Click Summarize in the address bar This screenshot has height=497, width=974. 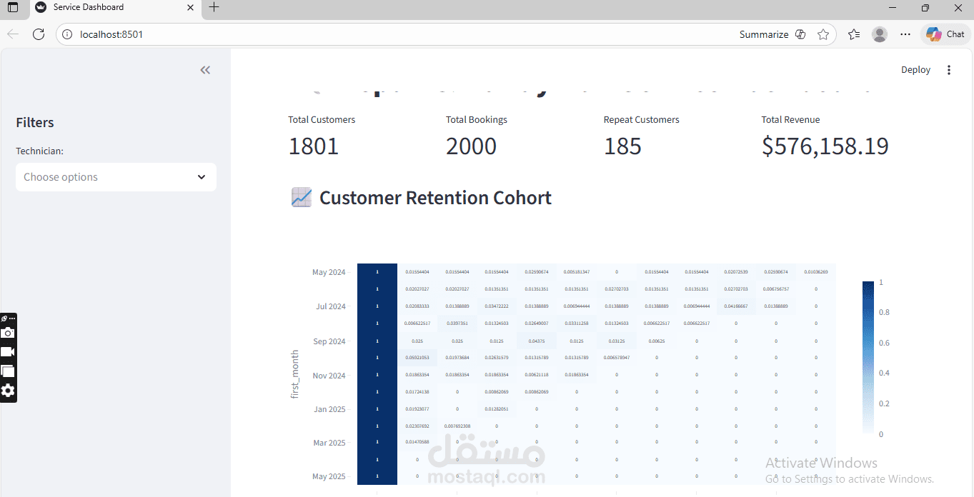(764, 34)
